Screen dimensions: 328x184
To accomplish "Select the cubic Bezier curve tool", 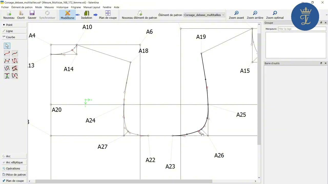I will coord(7,61).
